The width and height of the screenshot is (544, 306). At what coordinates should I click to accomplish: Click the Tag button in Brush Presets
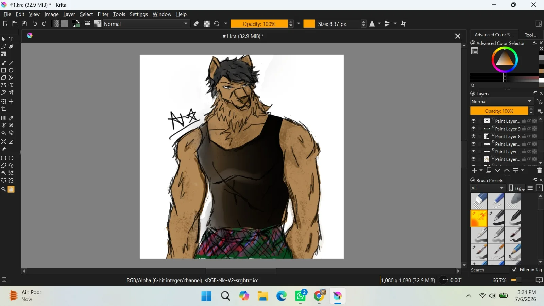tap(516, 188)
